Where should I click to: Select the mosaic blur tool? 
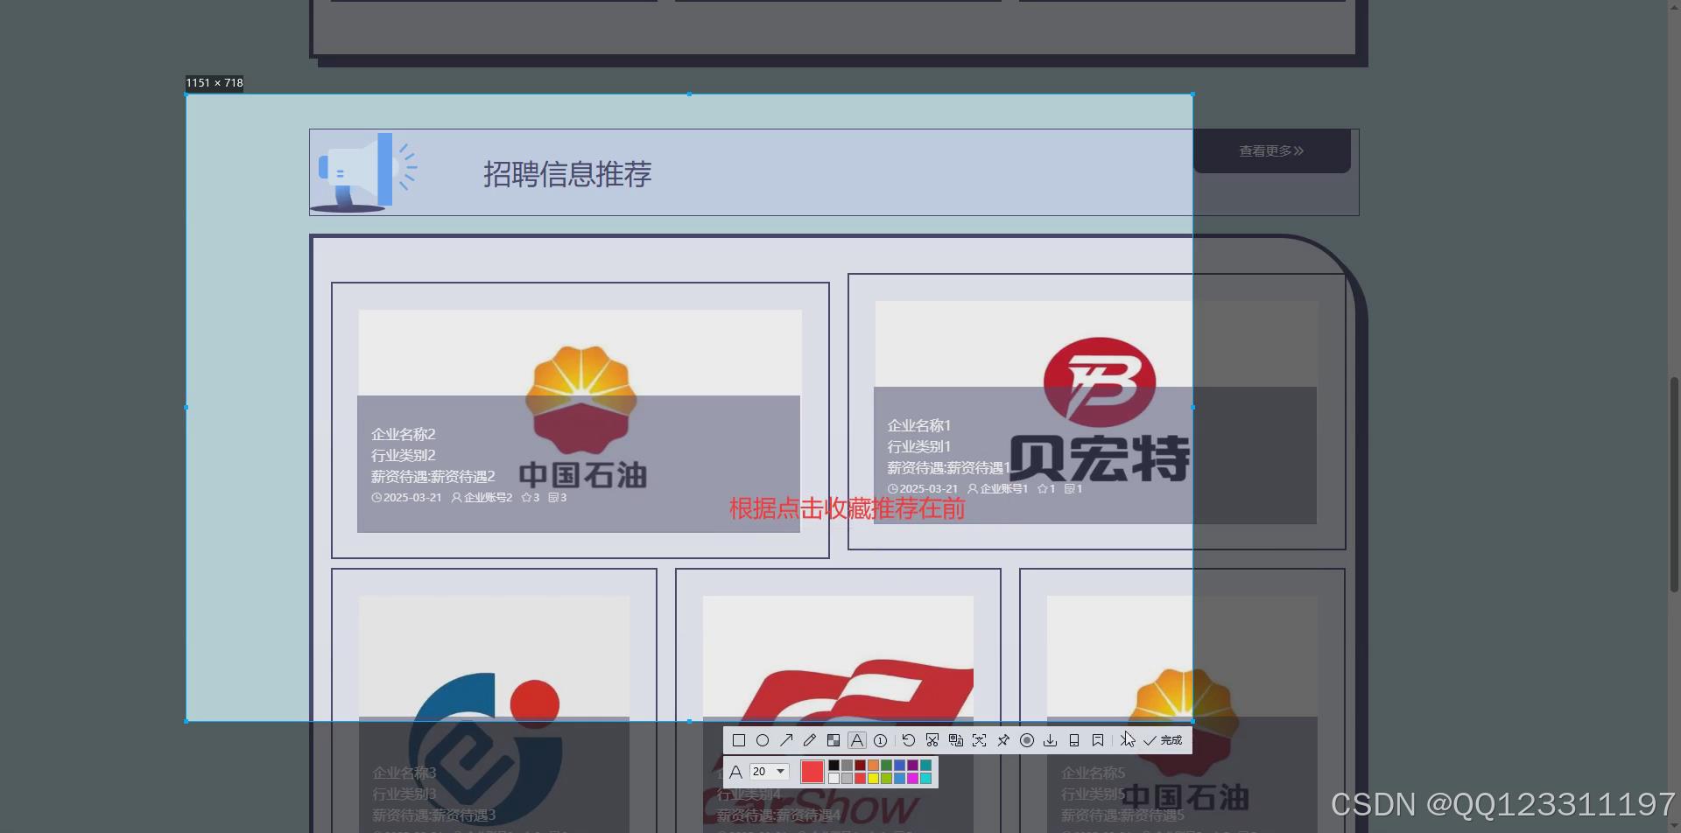coord(833,740)
